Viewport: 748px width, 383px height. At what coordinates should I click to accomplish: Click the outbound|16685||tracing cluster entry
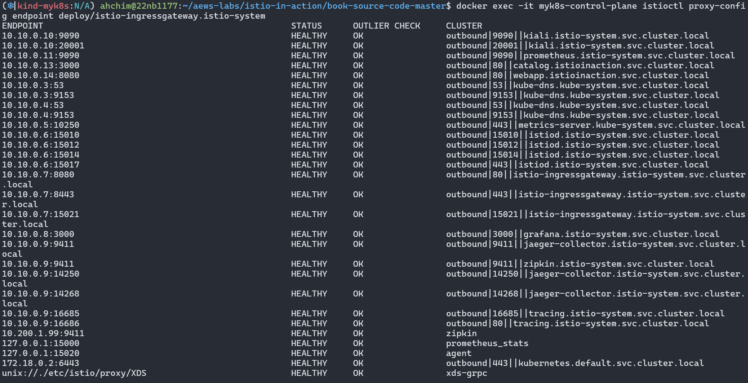pyautogui.click(x=585, y=314)
